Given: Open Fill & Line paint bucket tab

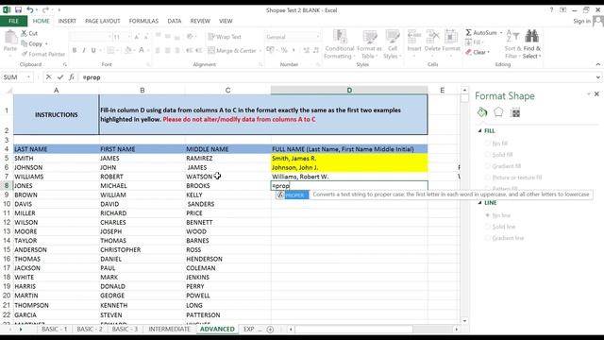Looking at the screenshot, I should click(482, 112).
